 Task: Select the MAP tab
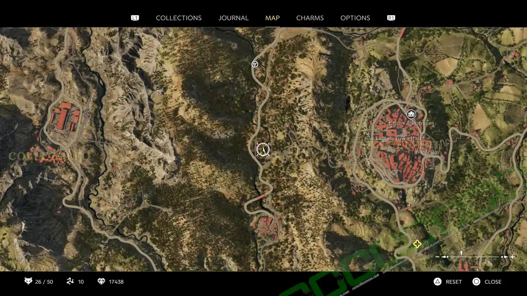coord(272,18)
